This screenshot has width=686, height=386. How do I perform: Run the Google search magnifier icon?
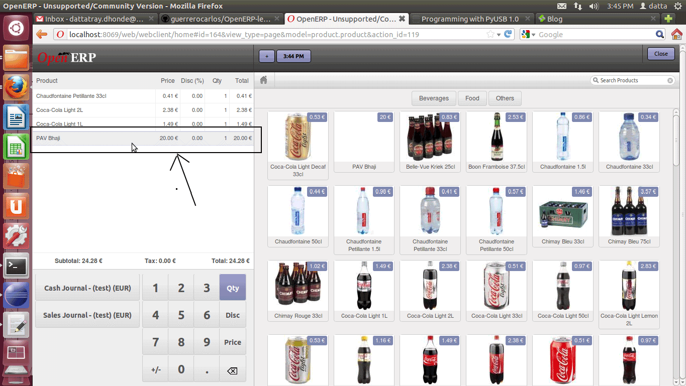coord(660,34)
